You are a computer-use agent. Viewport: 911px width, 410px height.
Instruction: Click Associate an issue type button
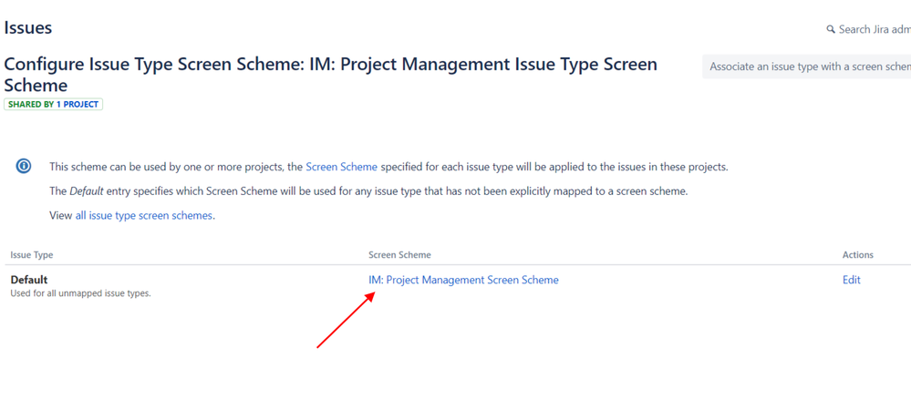tap(806, 67)
